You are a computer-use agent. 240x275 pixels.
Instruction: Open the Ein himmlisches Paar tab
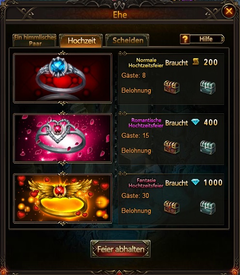(x=35, y=41)
